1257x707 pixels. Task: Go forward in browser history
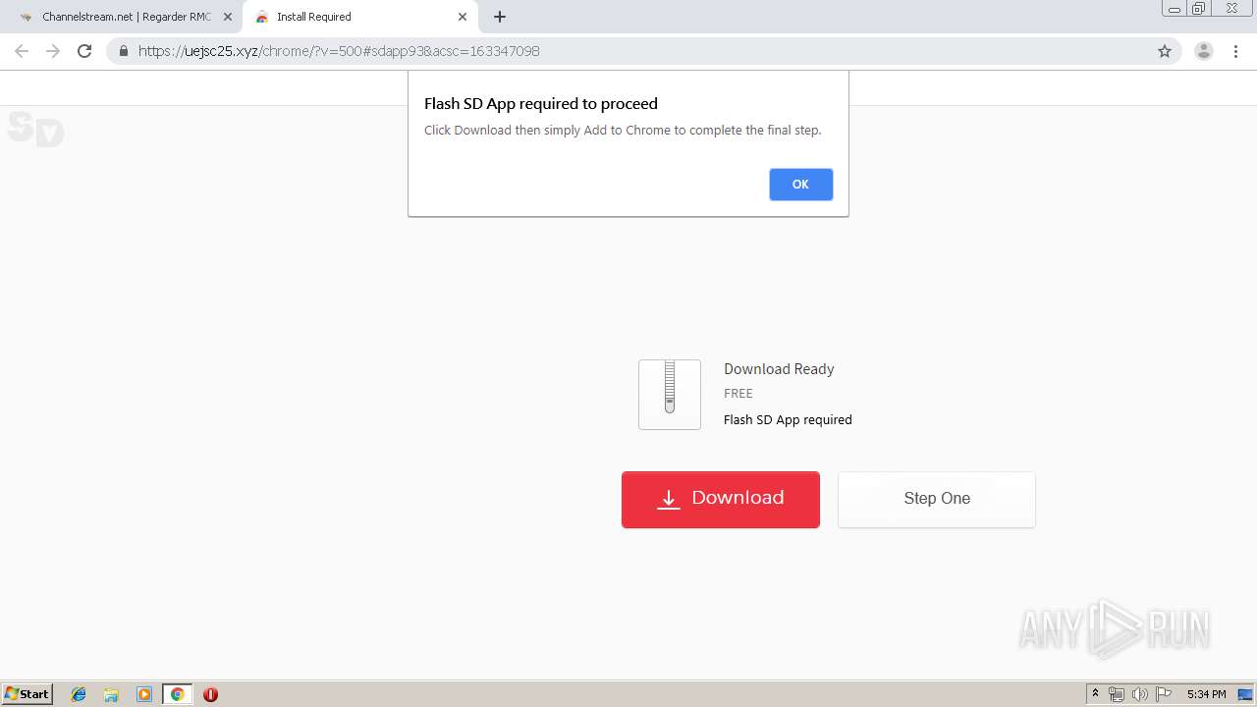[x=53, y=51]
